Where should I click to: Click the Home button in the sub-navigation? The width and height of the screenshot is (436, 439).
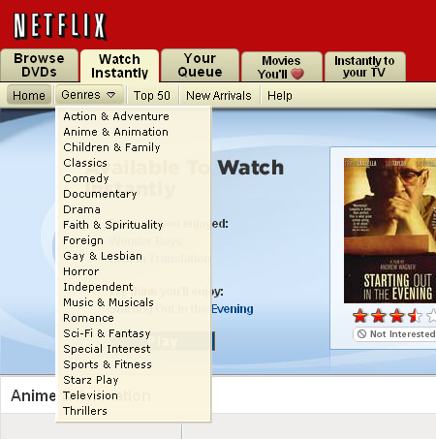[x=29, y=95]
